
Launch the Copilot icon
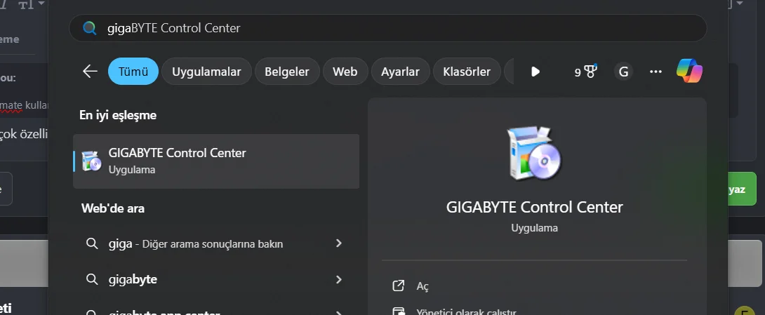[689, 71]
